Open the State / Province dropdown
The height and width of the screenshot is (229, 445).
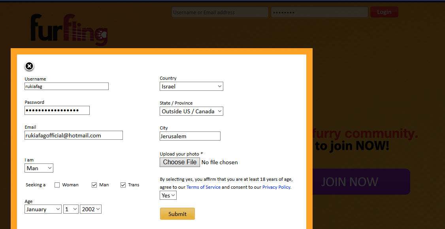(191, 111)
